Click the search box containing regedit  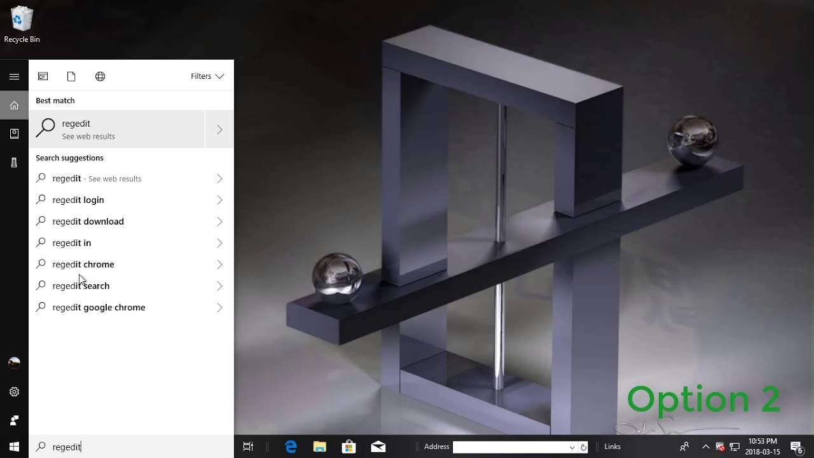tap(131, 447)
